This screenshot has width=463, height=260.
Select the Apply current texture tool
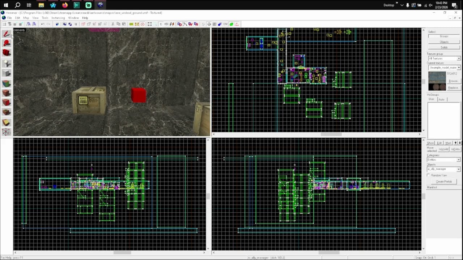(6, 93)
